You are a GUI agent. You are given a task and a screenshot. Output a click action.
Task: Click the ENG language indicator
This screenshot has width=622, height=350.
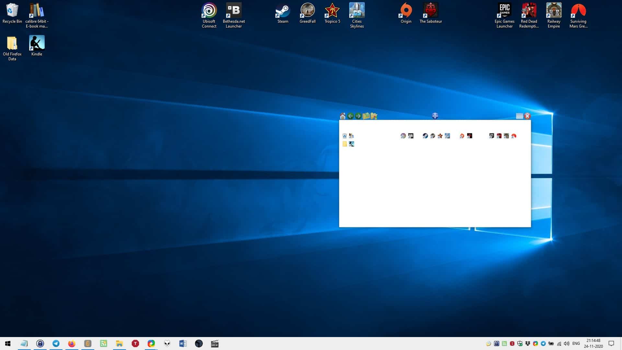coord(576,344)
